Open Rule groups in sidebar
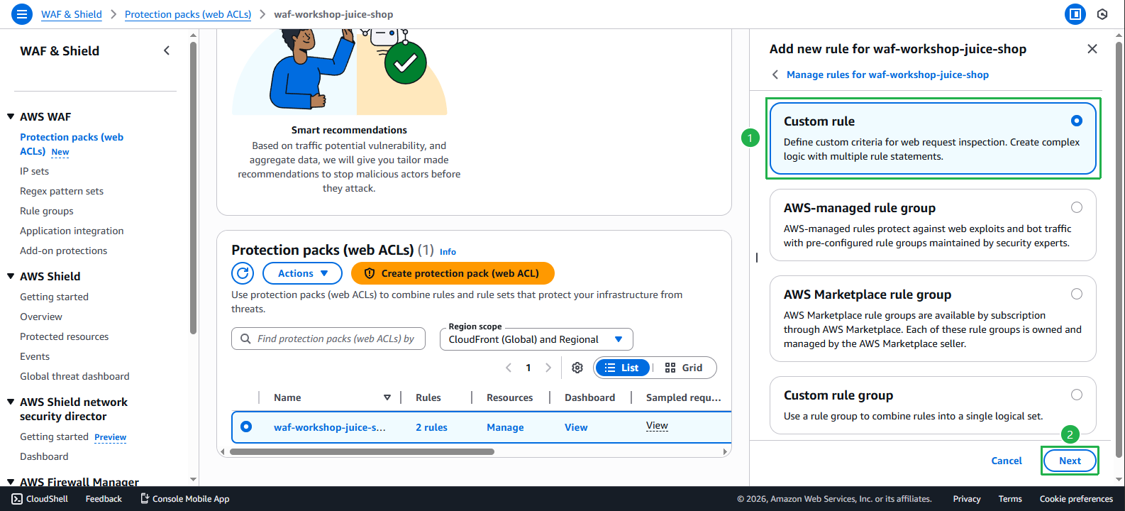The height and width of the screenshot is (511, 1125). tap(47, 211)
